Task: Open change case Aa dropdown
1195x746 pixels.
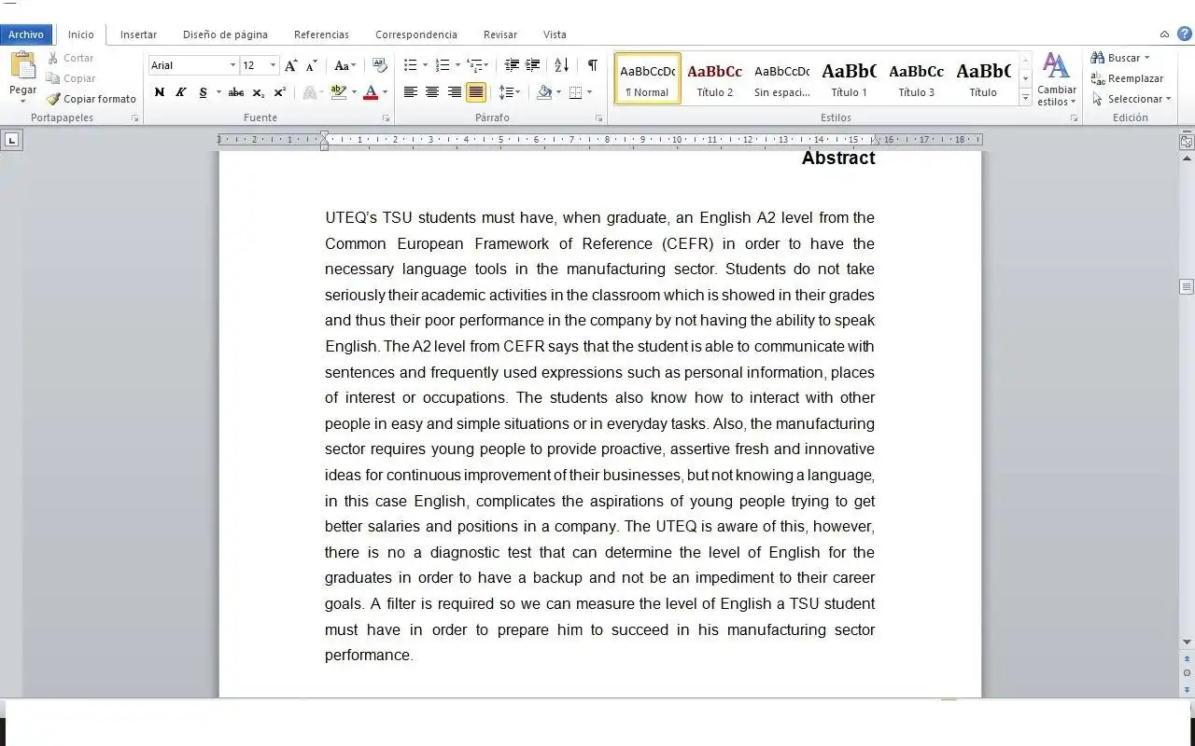Action: (x=344, y=65)
